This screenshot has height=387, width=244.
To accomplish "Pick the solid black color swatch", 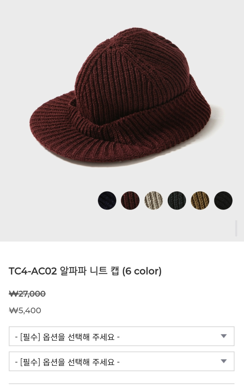I will tap(223, 200).
